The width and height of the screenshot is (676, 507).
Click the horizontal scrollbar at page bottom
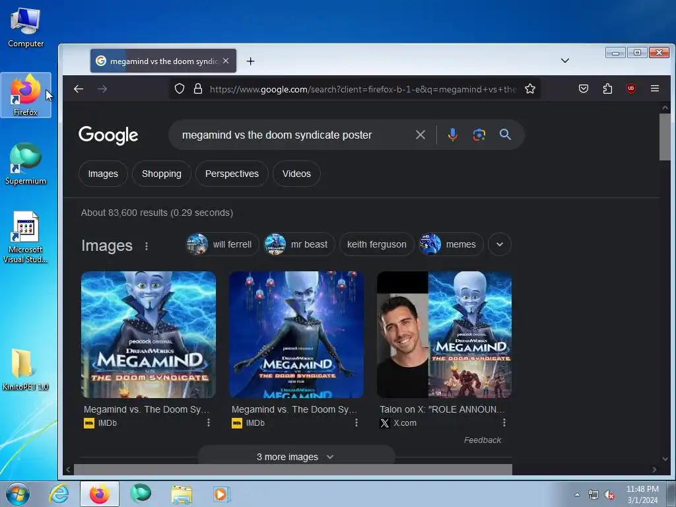[x=292, y=469]
